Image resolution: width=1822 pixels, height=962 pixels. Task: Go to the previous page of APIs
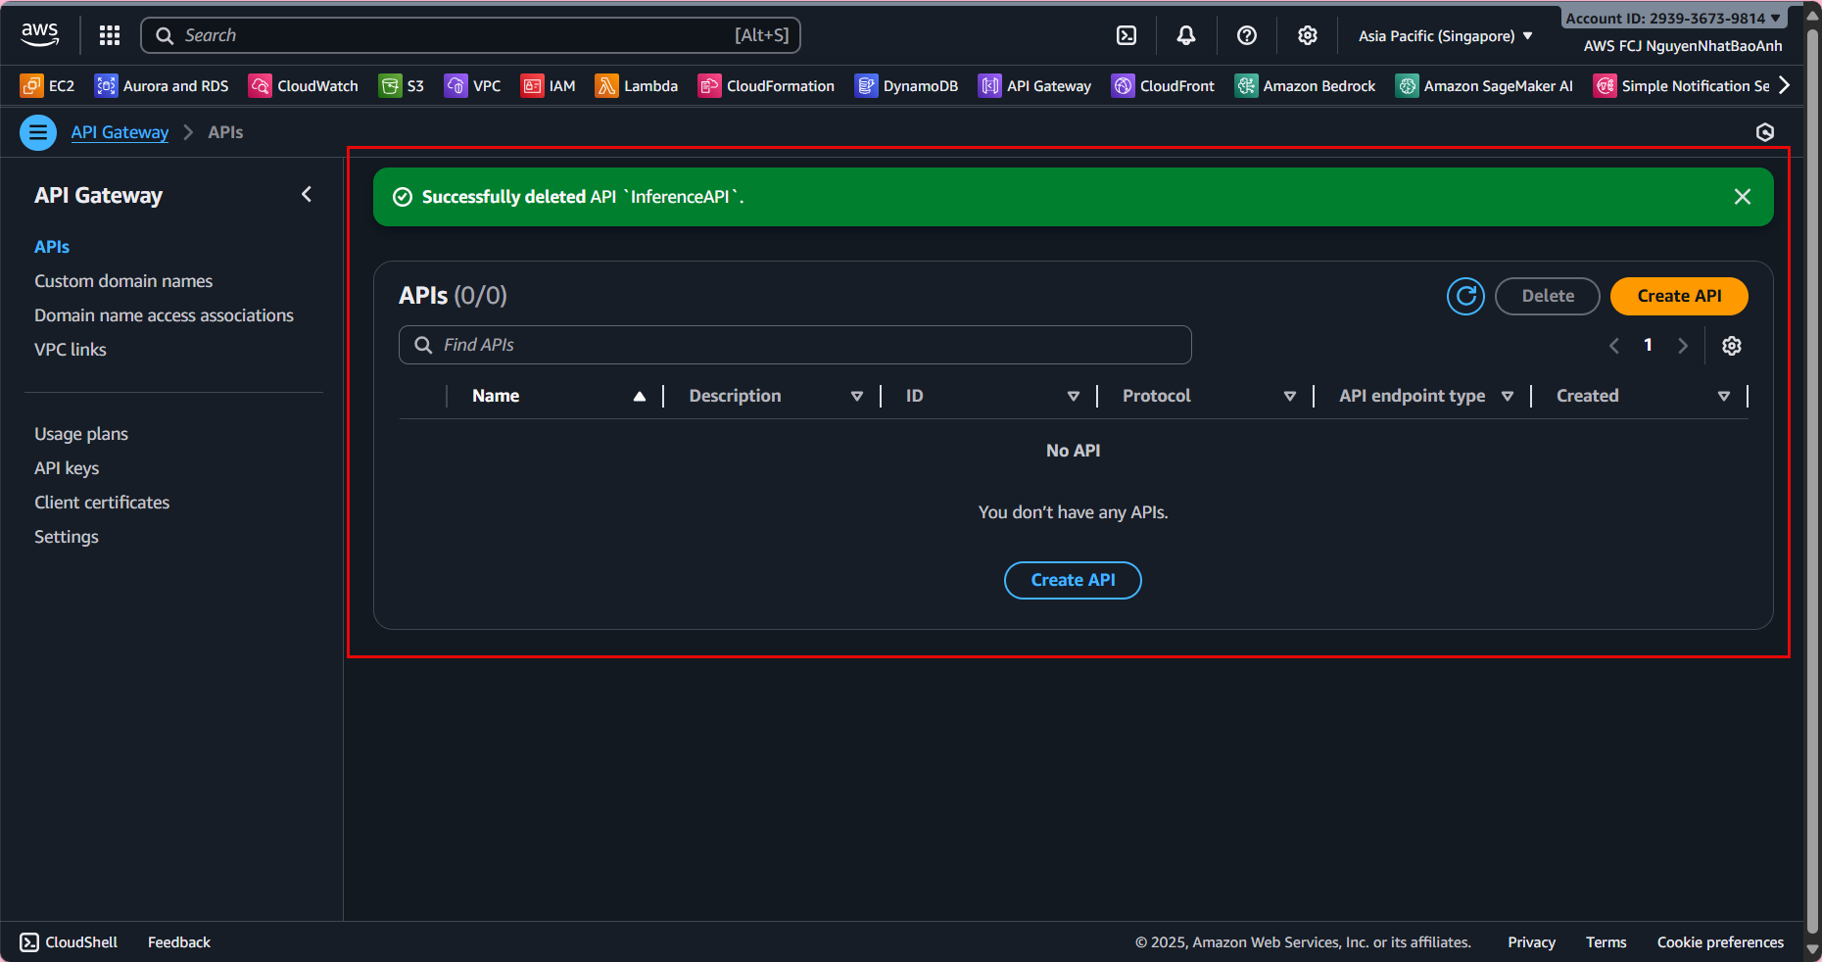[x=1614, y=346]
